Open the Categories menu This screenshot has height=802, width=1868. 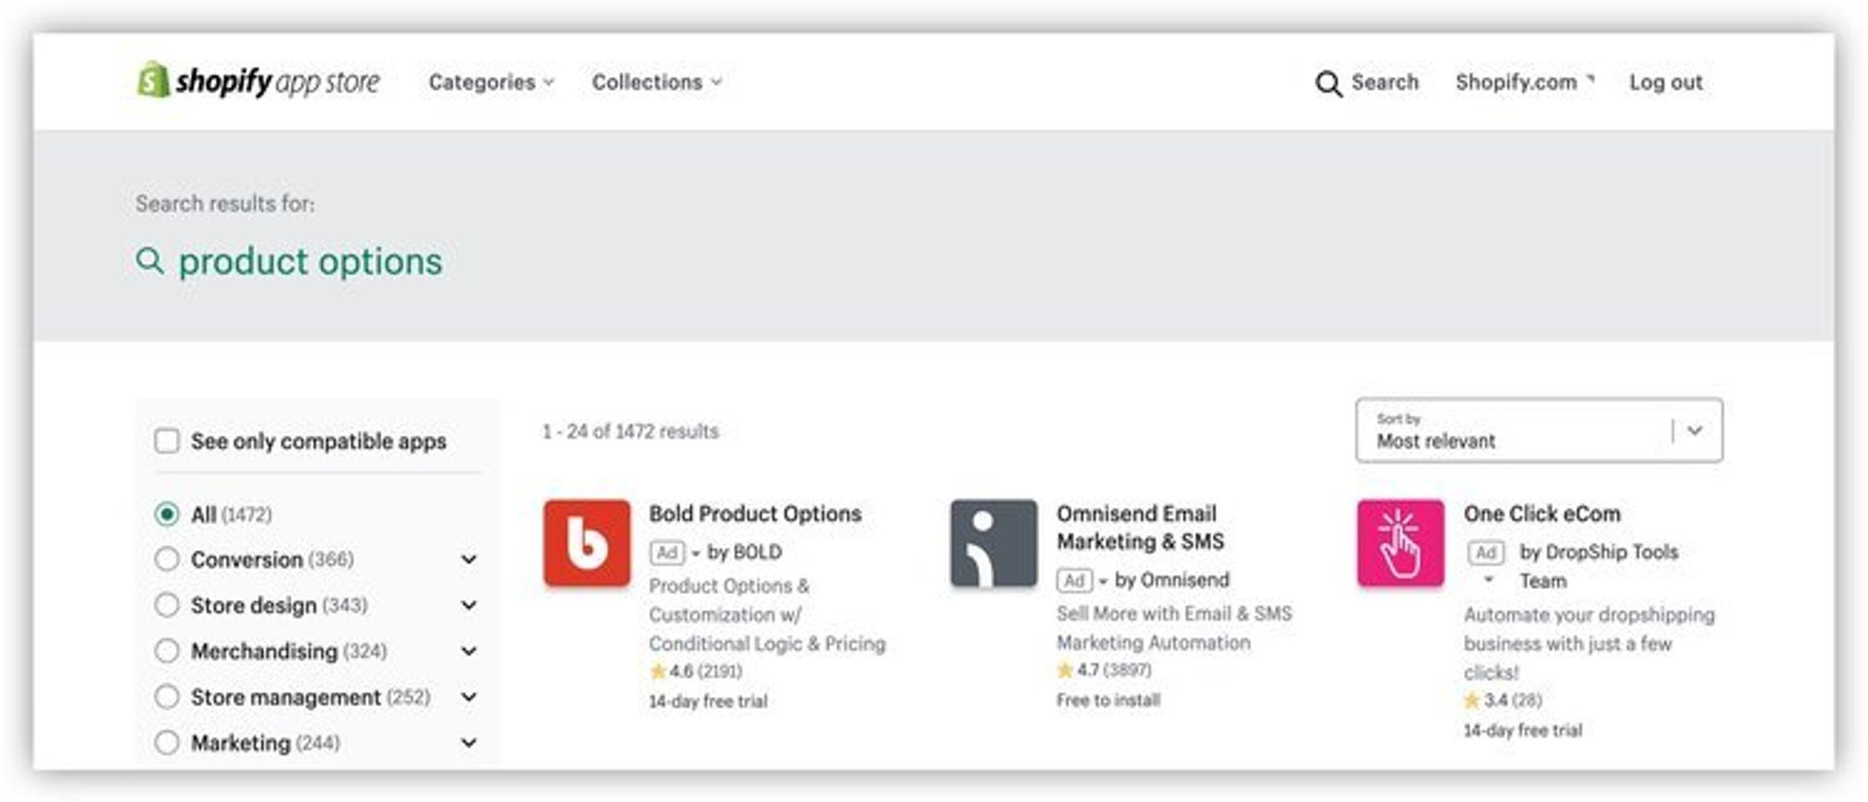[x=491, y=82]
